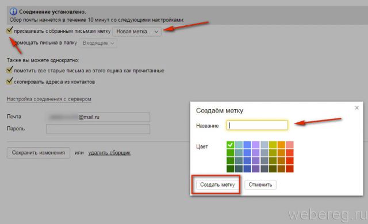The image size is (368, 224).
Task: Click the Также вы можете однократно text
Action: [x=43, y=60]
